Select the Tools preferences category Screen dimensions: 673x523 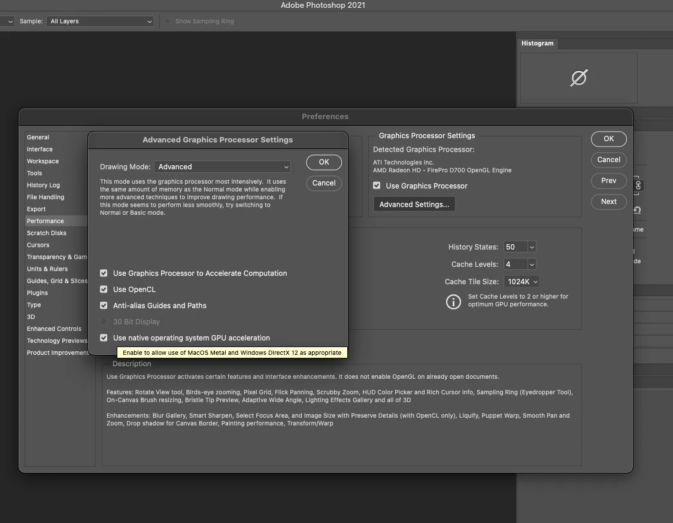(x=34, y=174)
